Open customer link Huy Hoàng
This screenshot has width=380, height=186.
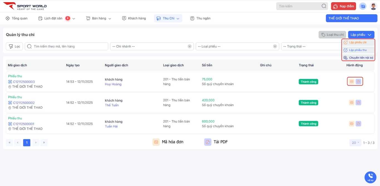[x=113, y=84]
